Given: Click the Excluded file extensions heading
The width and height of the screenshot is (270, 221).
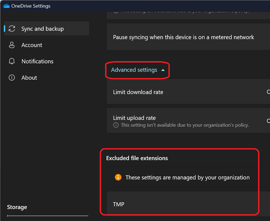Looking at the screenshot, I should tap(137, 158).
